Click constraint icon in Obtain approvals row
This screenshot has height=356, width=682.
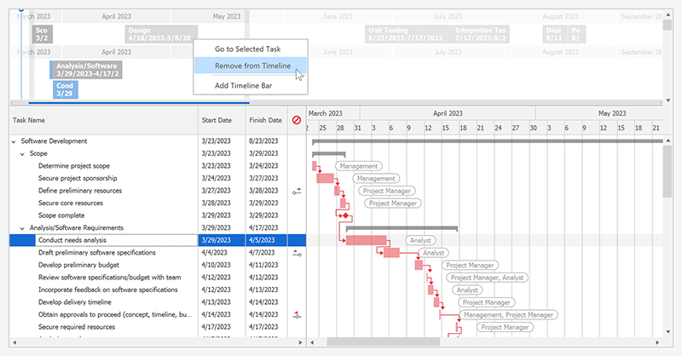click(x=297, y=315)
